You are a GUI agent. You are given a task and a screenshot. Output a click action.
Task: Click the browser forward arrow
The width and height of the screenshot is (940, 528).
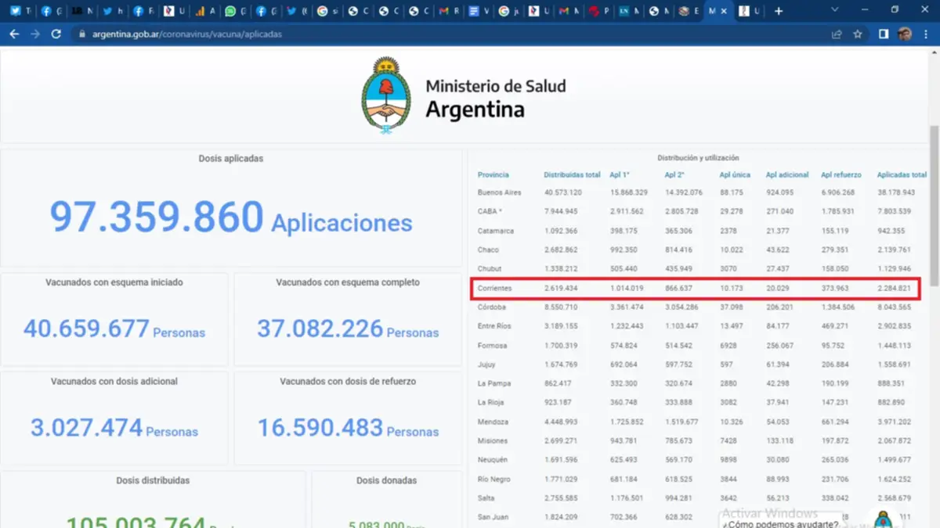35,34
